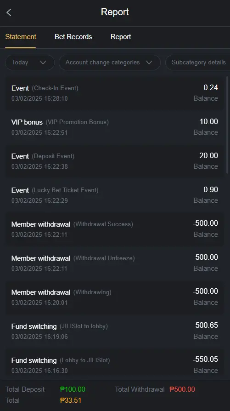
Task: View the Withdrawal Success transaction
Action: tap(115, 229)
